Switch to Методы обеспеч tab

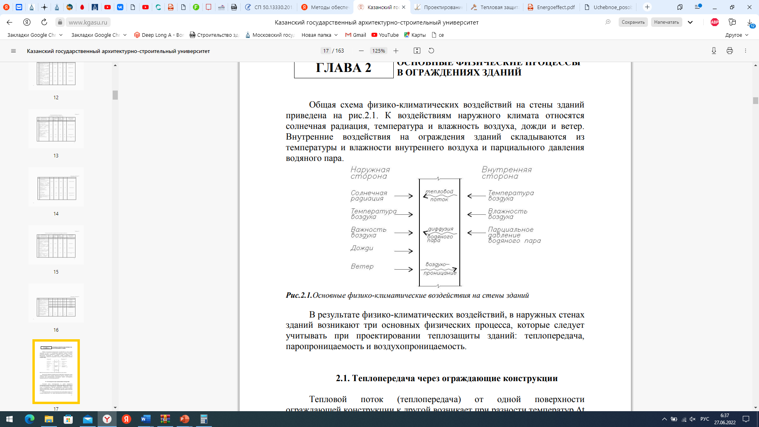pos(326,7)
